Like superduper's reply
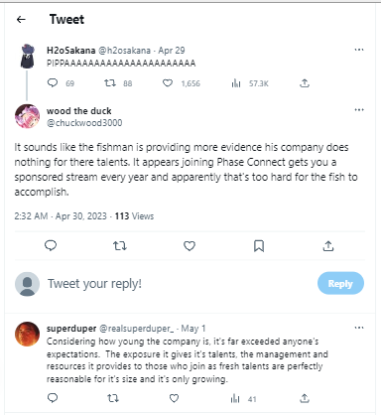The image size is (381, 415). [x=174, y=398]
